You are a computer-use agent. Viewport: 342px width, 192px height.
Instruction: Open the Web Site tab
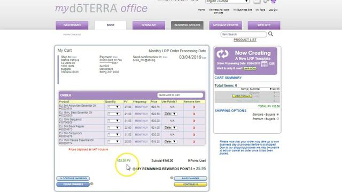click(264, 25)
